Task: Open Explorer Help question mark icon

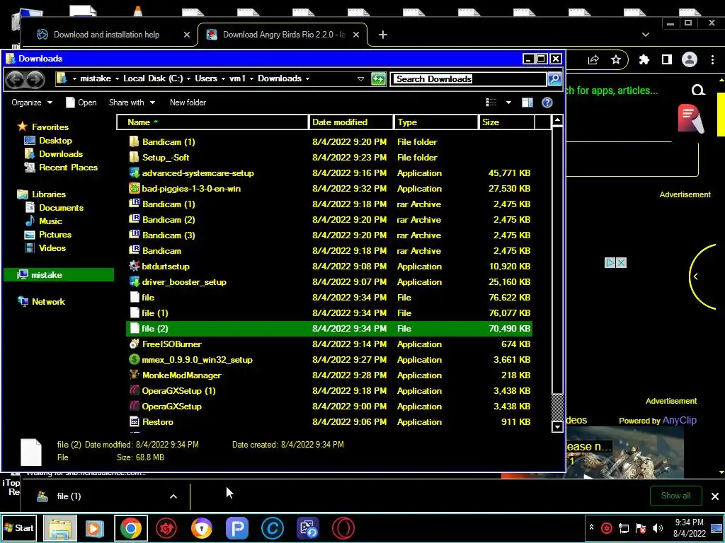Action: [547, 103]
